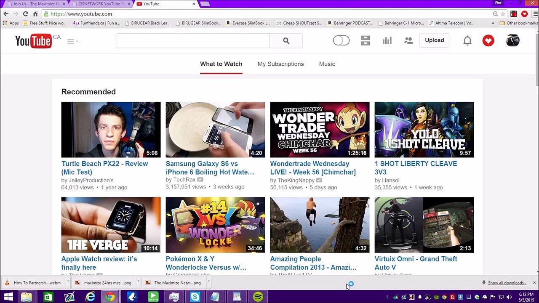Expand options for 'maximize 24hrs mes....png' download

(x=138, y=282)
